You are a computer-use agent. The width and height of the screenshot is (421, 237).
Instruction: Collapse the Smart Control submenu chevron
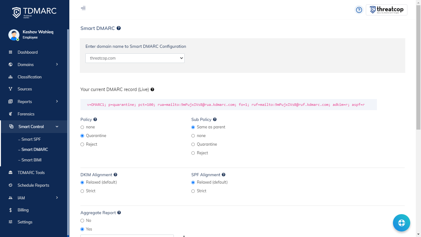(57, 127)
